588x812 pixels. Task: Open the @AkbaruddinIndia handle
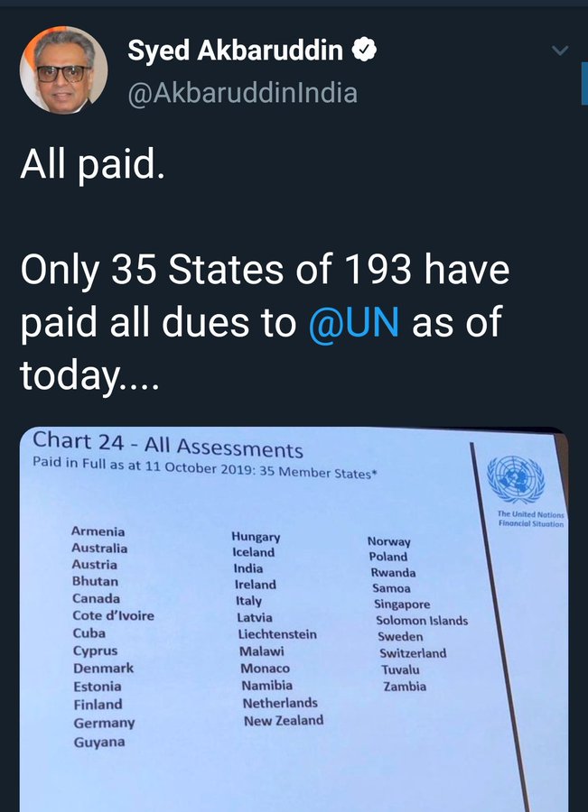point(243,93)
